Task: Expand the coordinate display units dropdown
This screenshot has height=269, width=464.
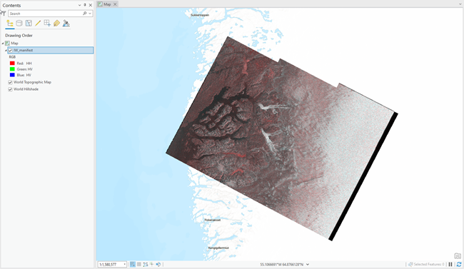Action: (308, 264)
